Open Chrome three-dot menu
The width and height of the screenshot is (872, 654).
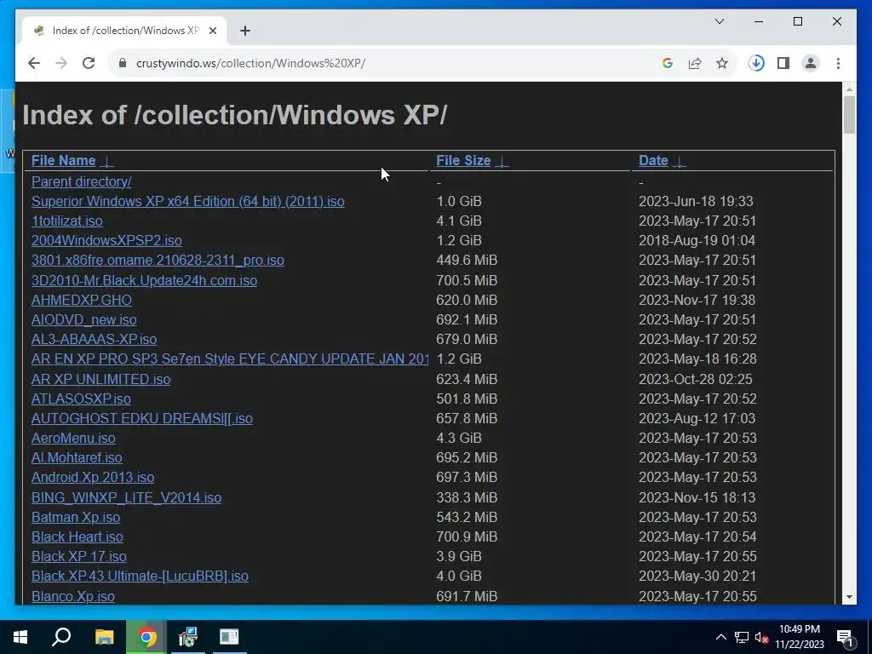[x=838, y=63]
